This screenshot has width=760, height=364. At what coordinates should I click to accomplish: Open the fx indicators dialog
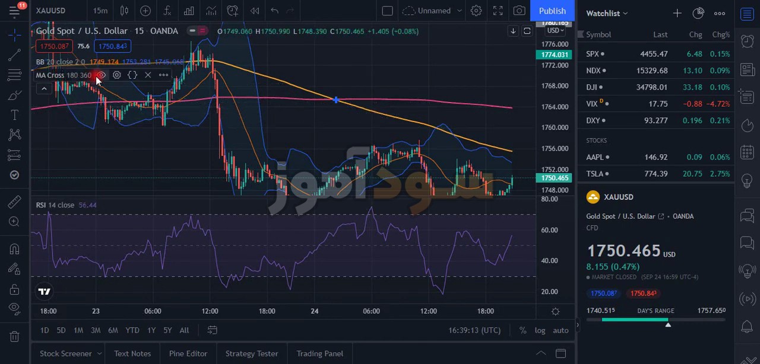167,11
